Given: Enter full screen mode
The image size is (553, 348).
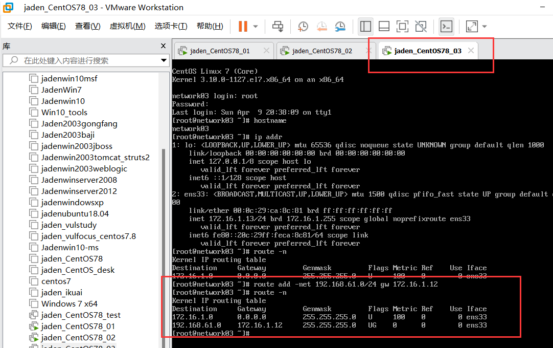Looking at the screenshot, I should [x=402, y=26].
